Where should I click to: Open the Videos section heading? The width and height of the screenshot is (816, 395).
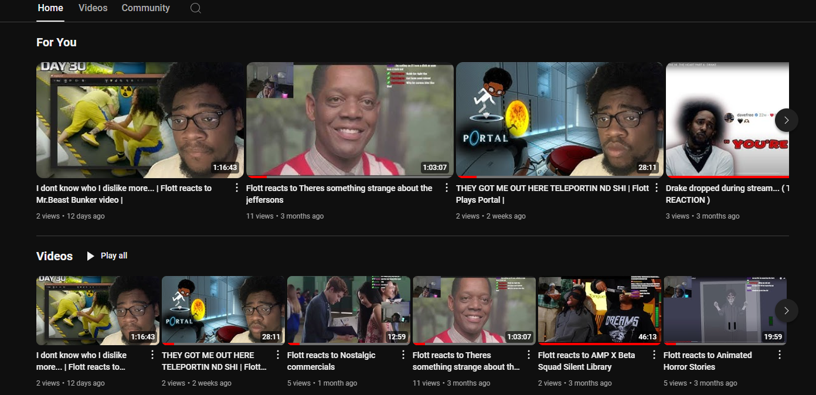55,256
